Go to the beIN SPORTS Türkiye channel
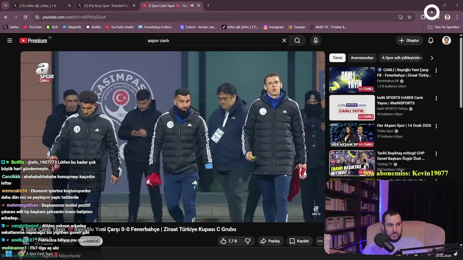This screenshot has width=463, height=260. [x=392, y=109]
